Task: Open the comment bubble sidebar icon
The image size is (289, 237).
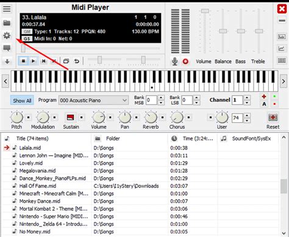Action: [7, 48]
